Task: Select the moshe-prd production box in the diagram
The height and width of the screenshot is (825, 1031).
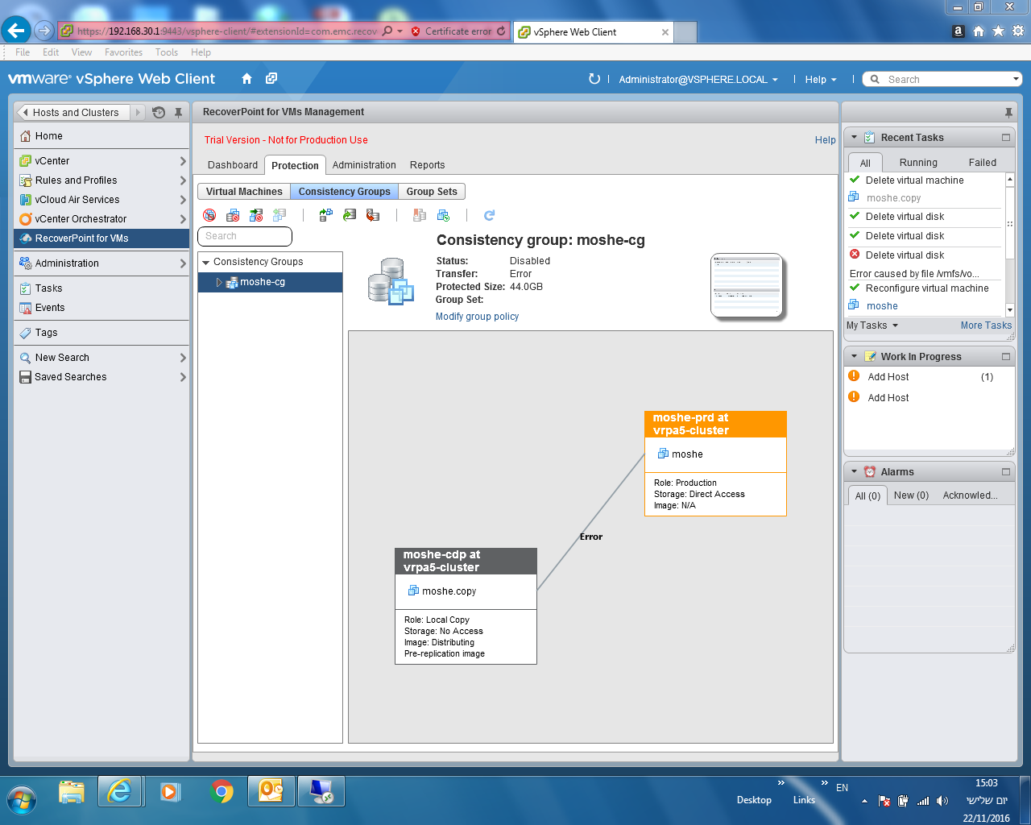Action: pyautogui.click(x=715, y=463)
